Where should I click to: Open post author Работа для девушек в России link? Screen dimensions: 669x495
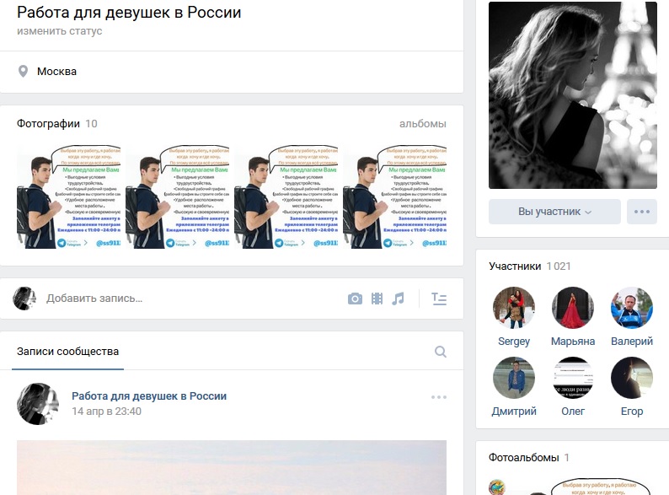click(149, 395)
